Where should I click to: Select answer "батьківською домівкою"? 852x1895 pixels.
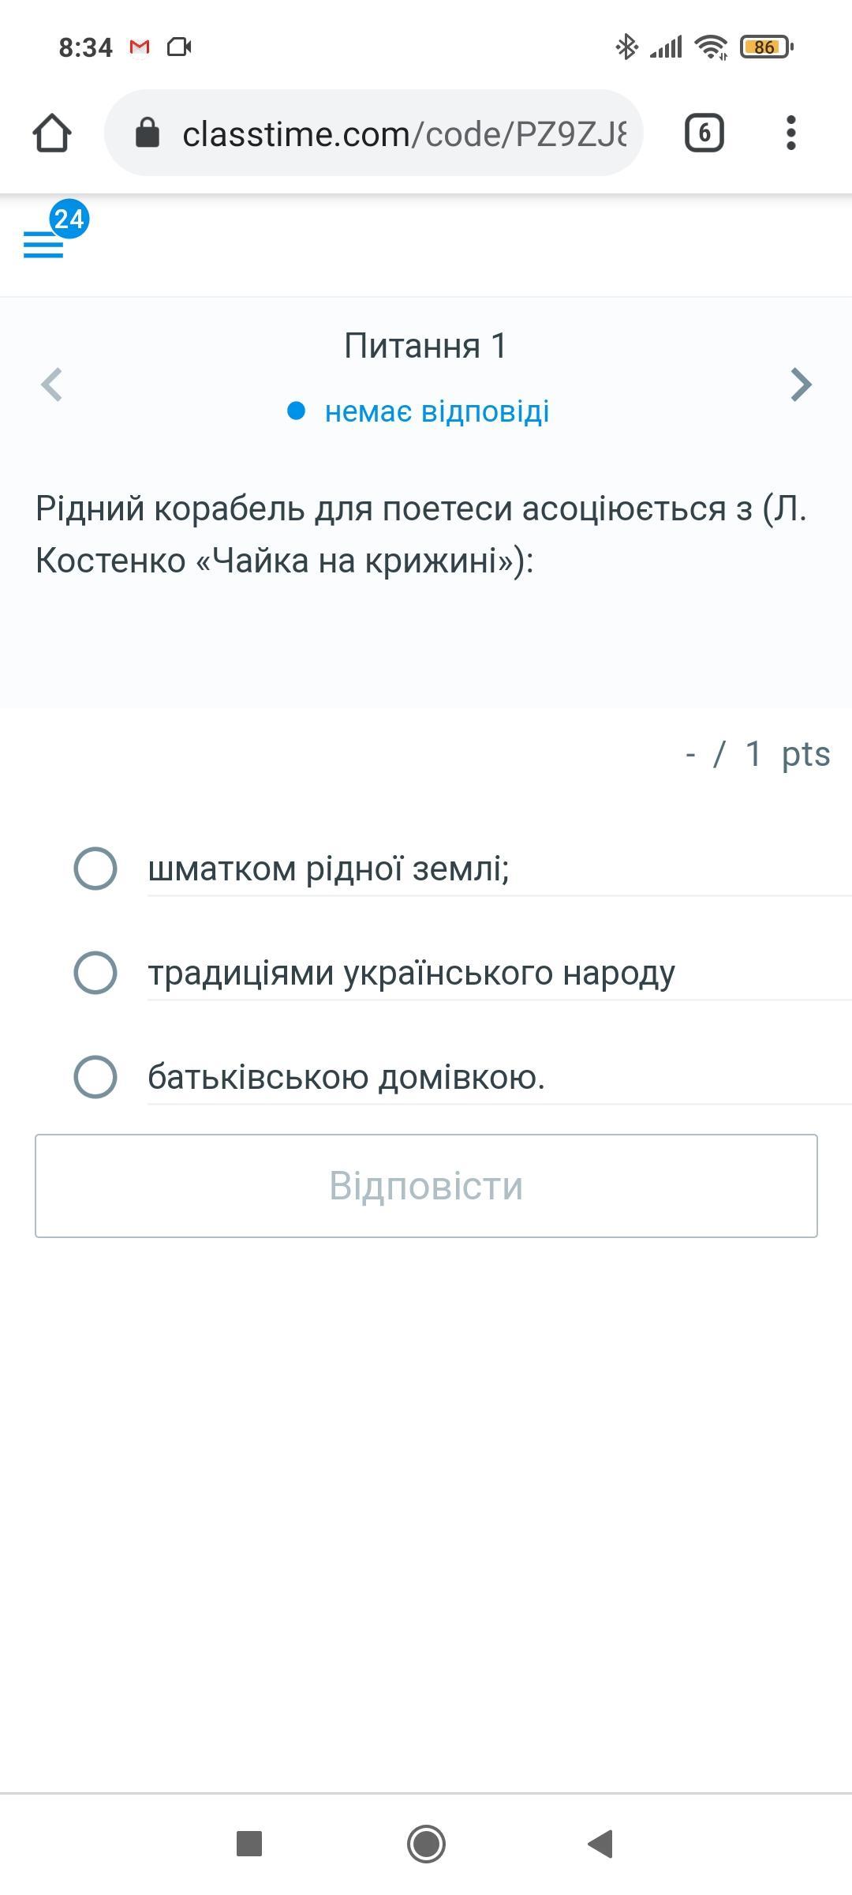tap(95, 1076)
